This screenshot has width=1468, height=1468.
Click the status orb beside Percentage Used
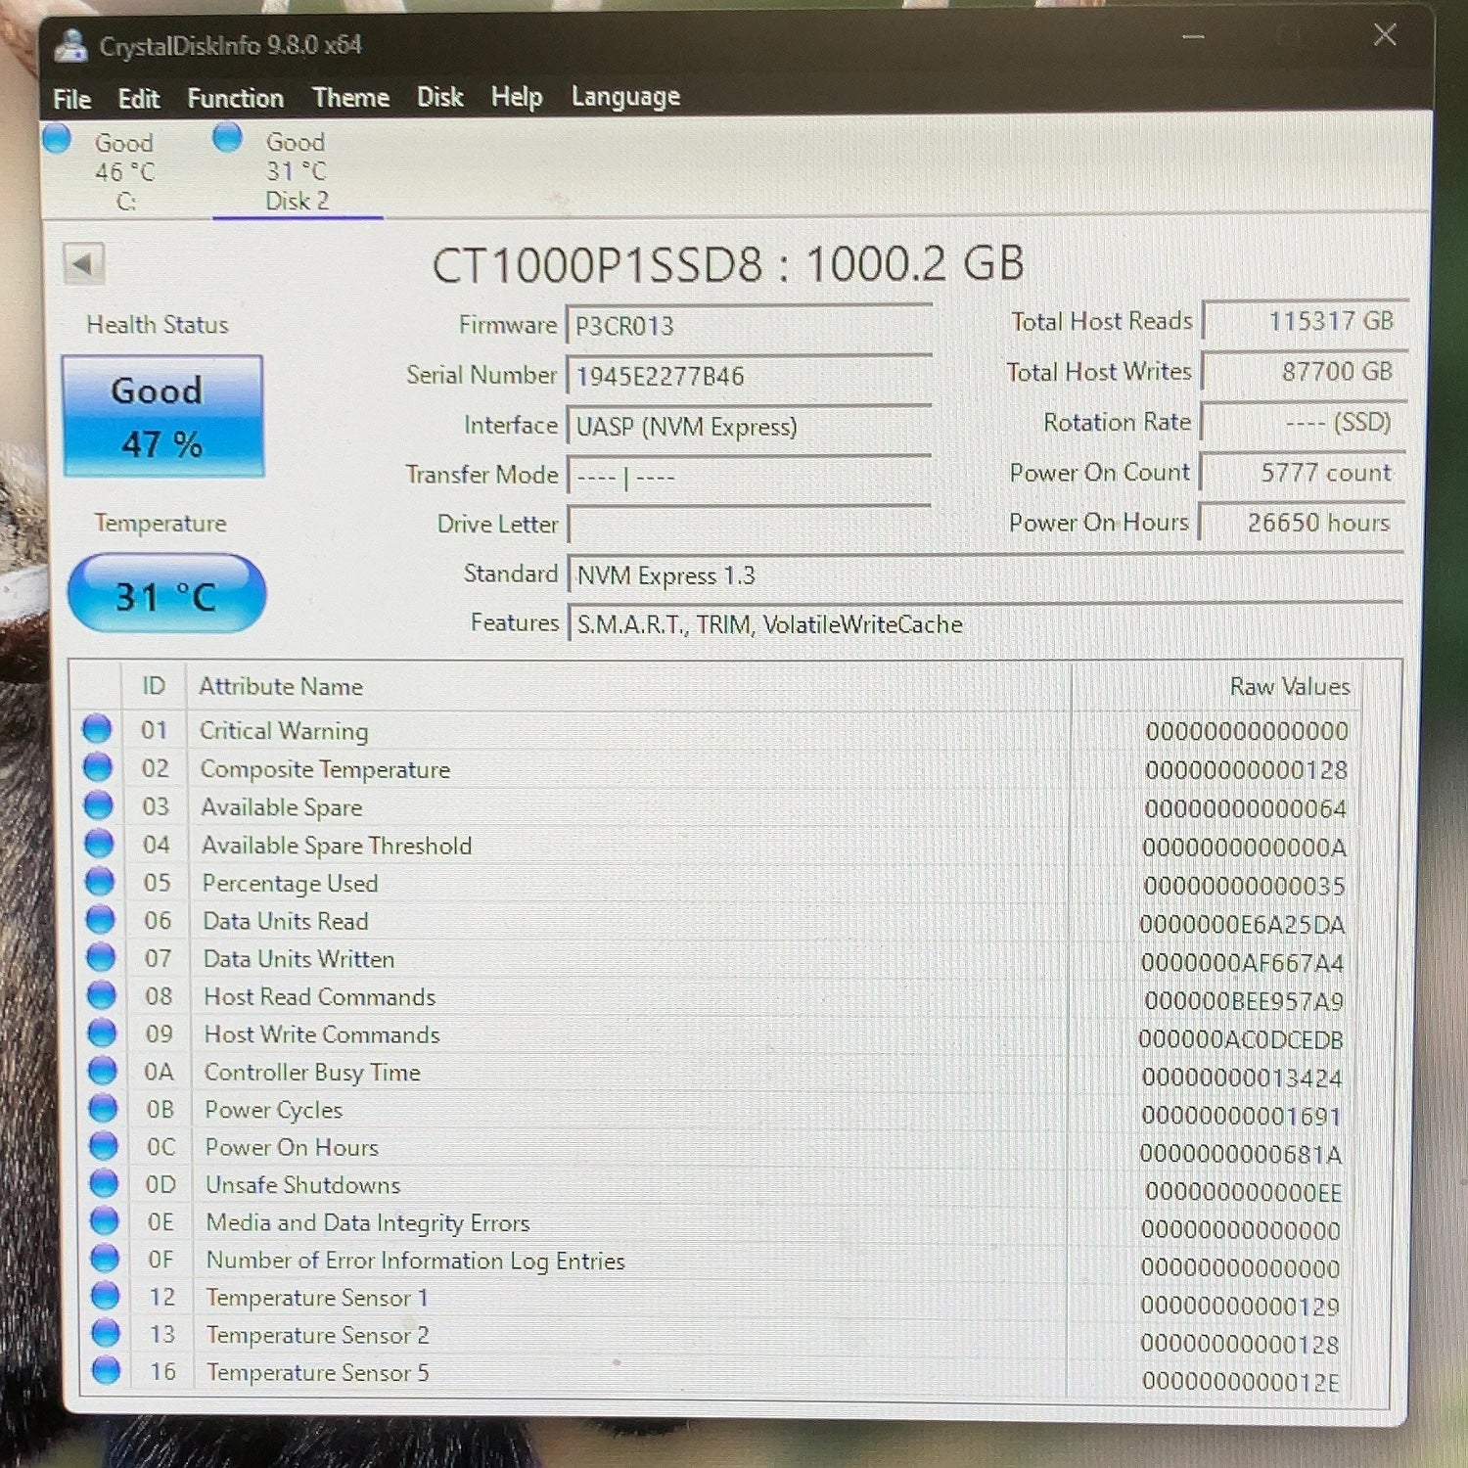click(99, 881)
